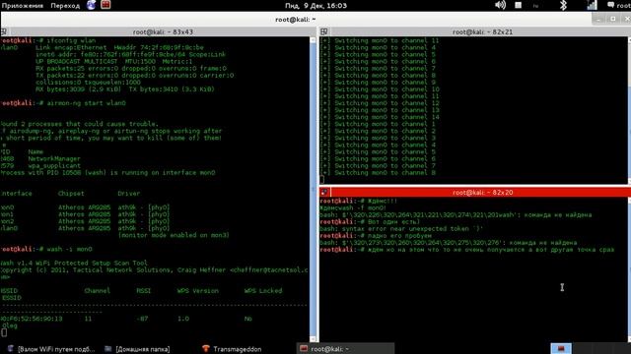Click 'Channel' column header in wash output
631x354 pixels.
pyautogui.click(x=97, y=291)
